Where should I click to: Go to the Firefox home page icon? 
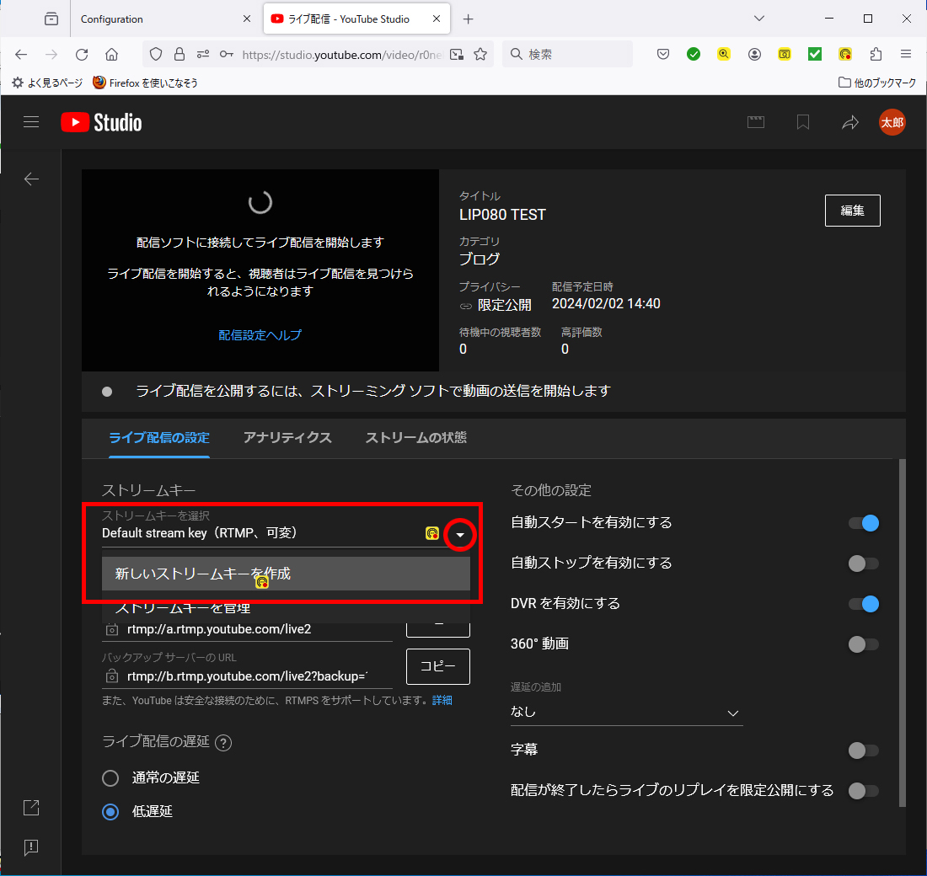112,55
